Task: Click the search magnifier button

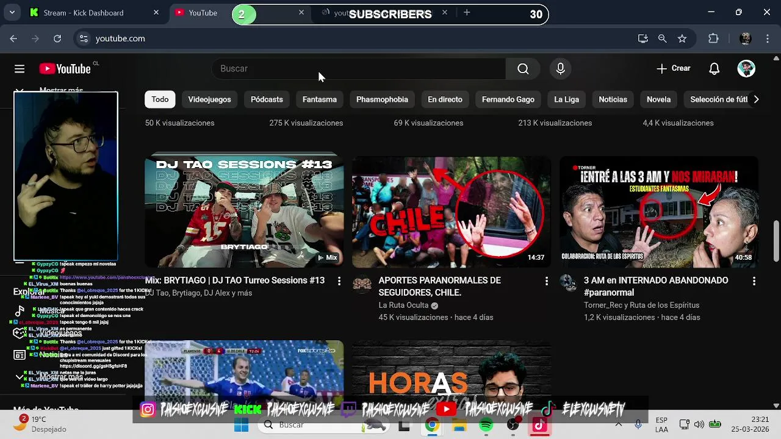Action: 523,69
